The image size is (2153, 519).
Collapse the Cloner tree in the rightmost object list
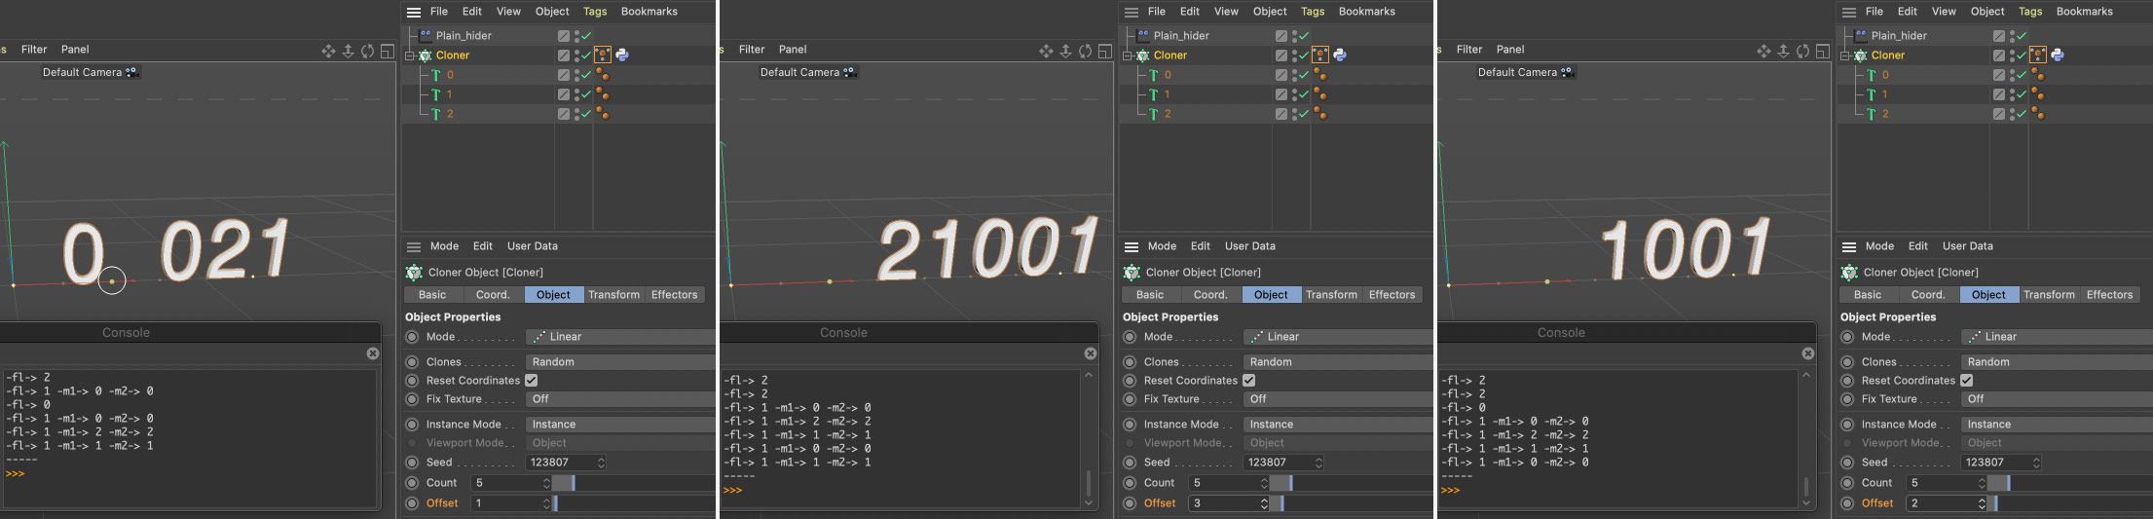click(1845, 56)
